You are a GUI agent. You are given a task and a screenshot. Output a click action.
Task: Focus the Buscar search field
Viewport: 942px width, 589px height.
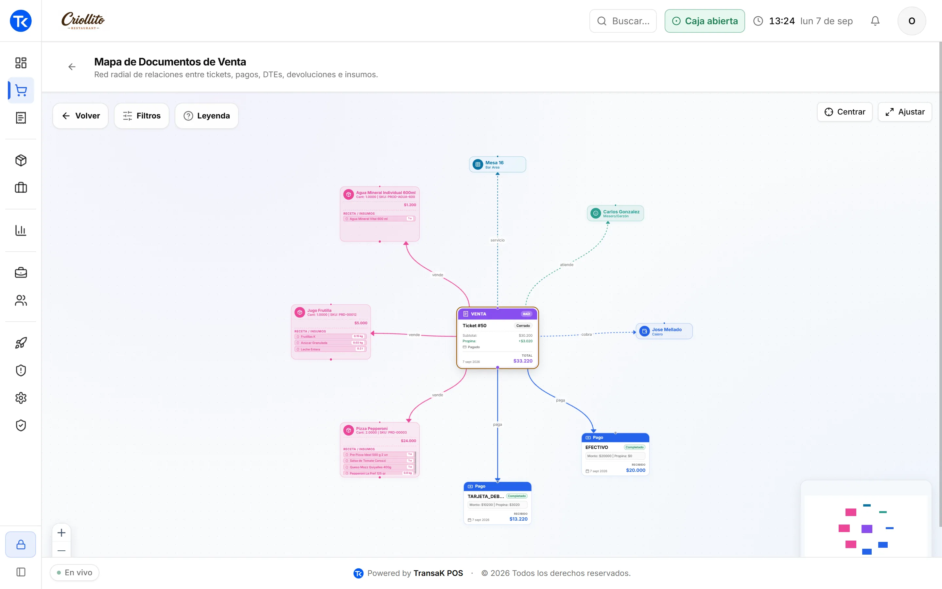tap(623, 21)
